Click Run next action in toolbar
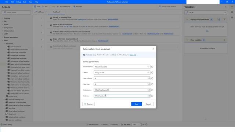This screenshot has width=235, height=132. click(x=64, y=7)
